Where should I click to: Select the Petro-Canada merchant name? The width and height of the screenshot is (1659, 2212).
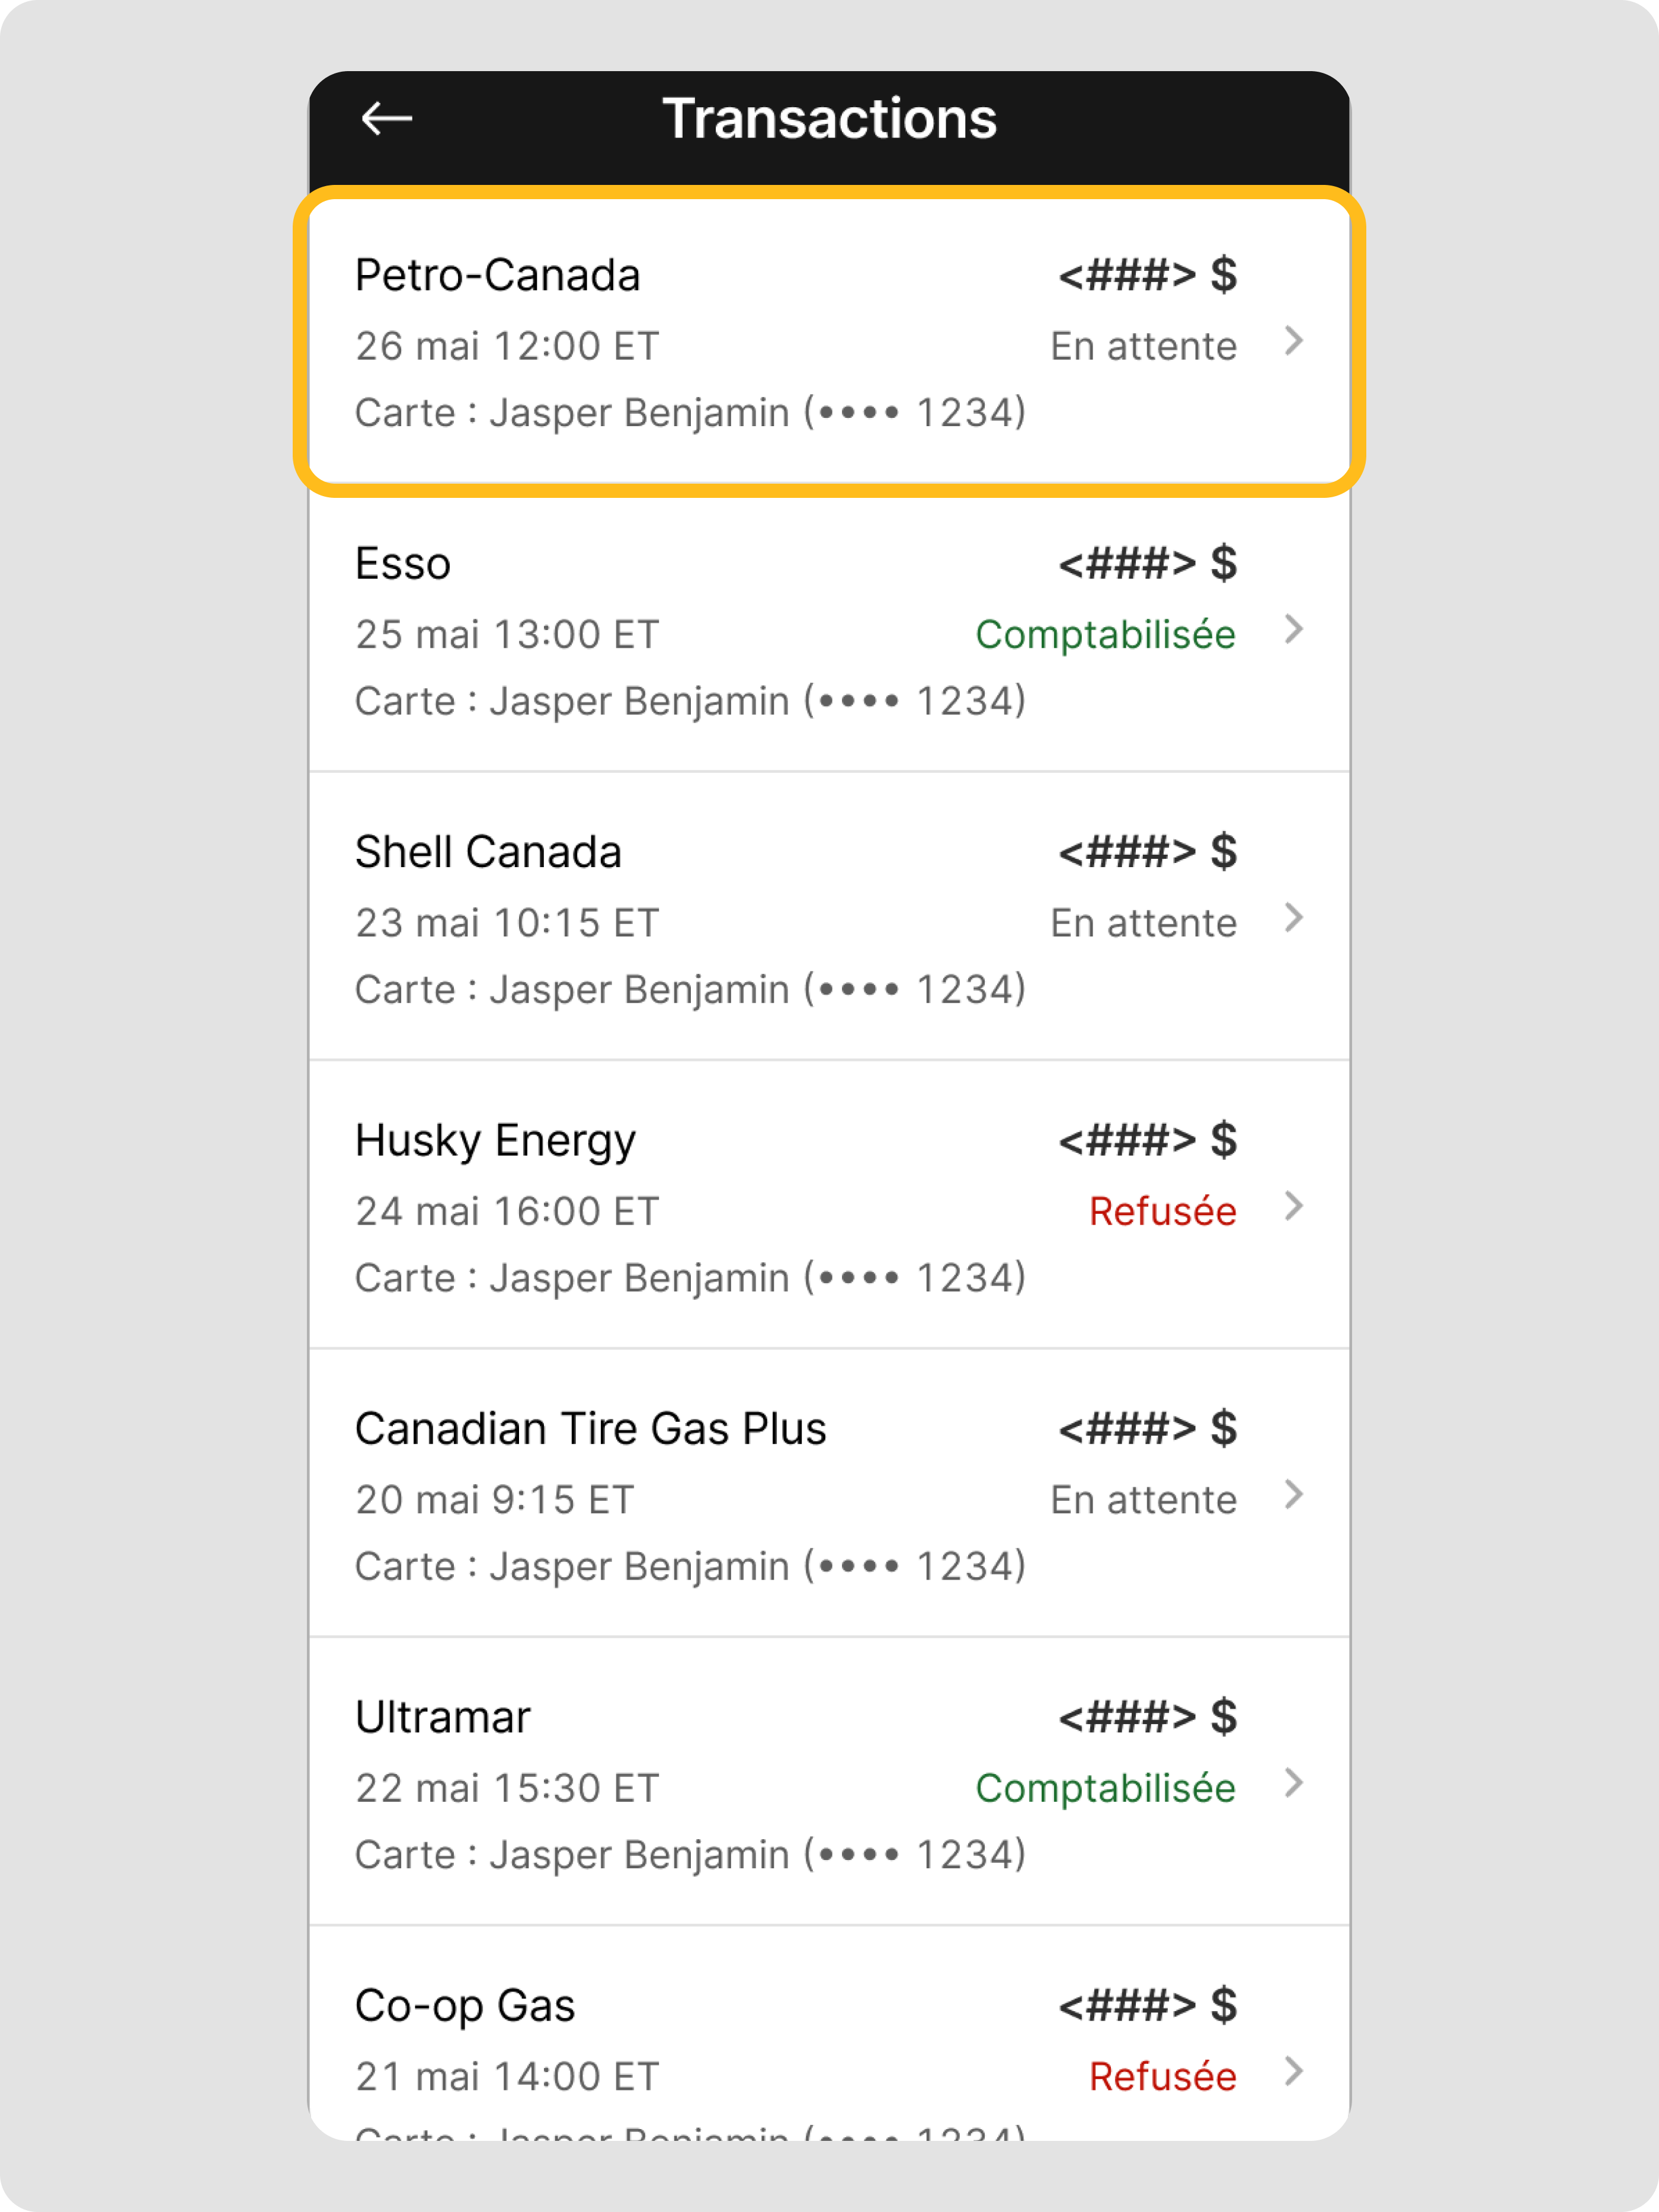[x=498, y=275]
